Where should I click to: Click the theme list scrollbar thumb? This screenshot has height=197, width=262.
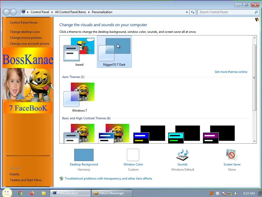pos(255,77)
